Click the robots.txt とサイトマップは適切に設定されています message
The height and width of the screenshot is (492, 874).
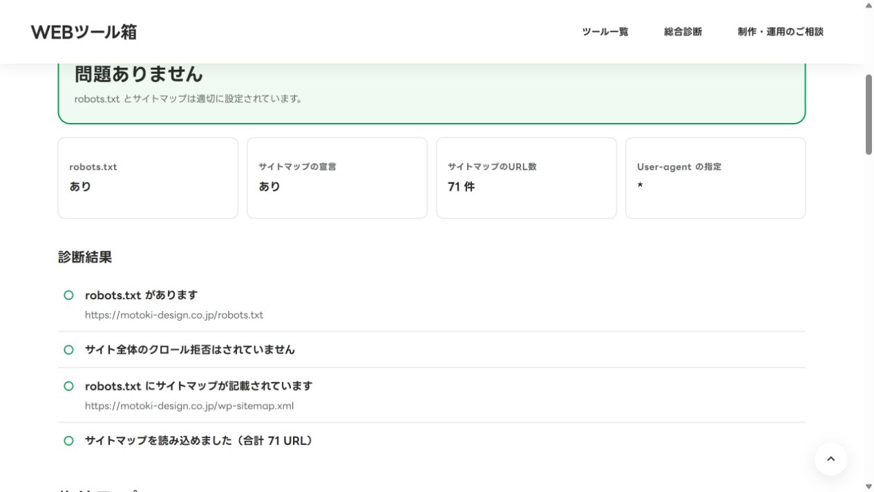[189, 99]
